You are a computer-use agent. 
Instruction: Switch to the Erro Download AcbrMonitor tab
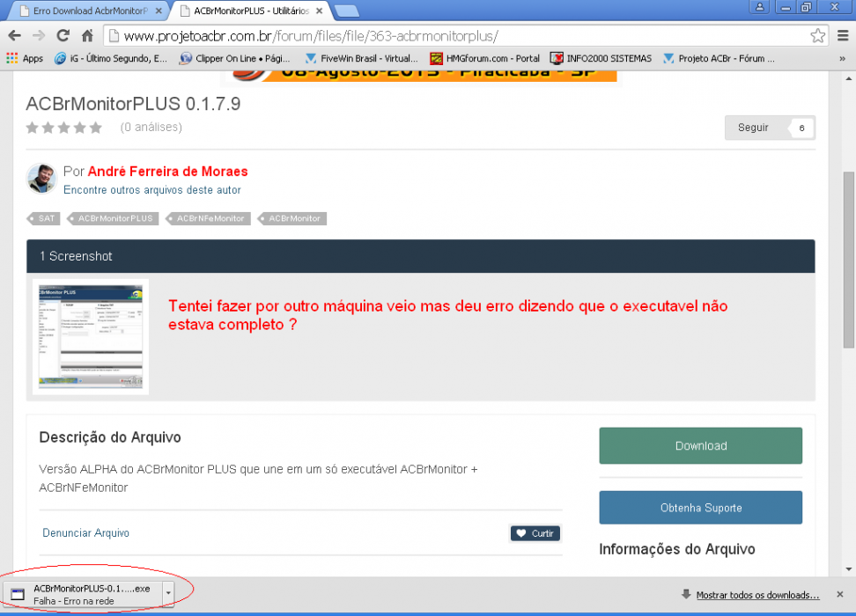tap(90, 11)
